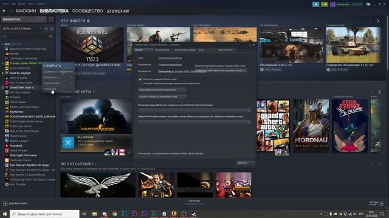Image resolution: width=389 pixels, height=218 pixels.
Task: Expand the ИГРЫ И ПРОГРАММЫ filter dropdown
Action: pyautogui.click(x=40, y=28)
